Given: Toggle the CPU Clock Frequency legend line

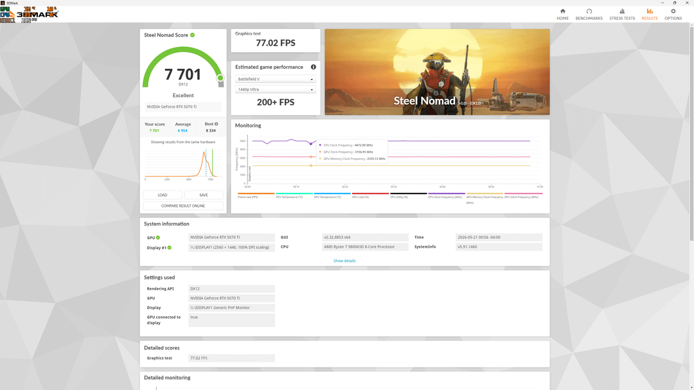Looking at the screenshot, I should pyautogui.click(x=446, y=195).
